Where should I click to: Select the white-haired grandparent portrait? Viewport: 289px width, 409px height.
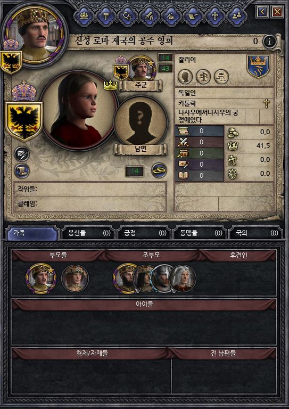tap(183, 279)
